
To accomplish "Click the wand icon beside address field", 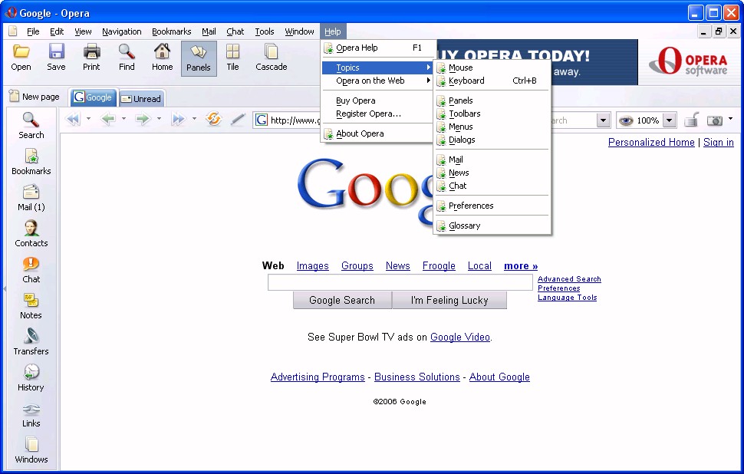I will [238, 120].
